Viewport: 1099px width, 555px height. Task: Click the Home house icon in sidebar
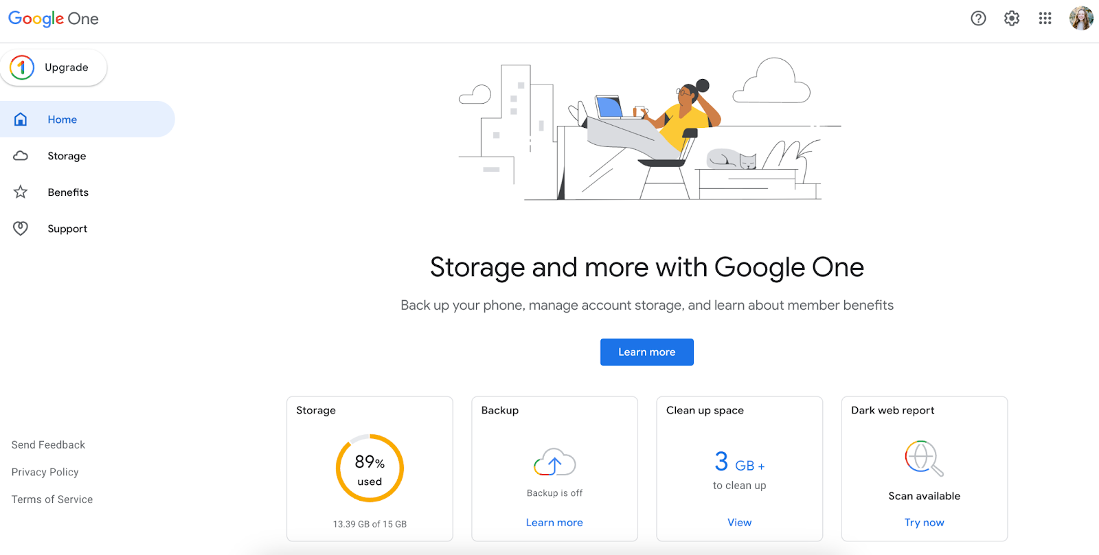point(21,120)
